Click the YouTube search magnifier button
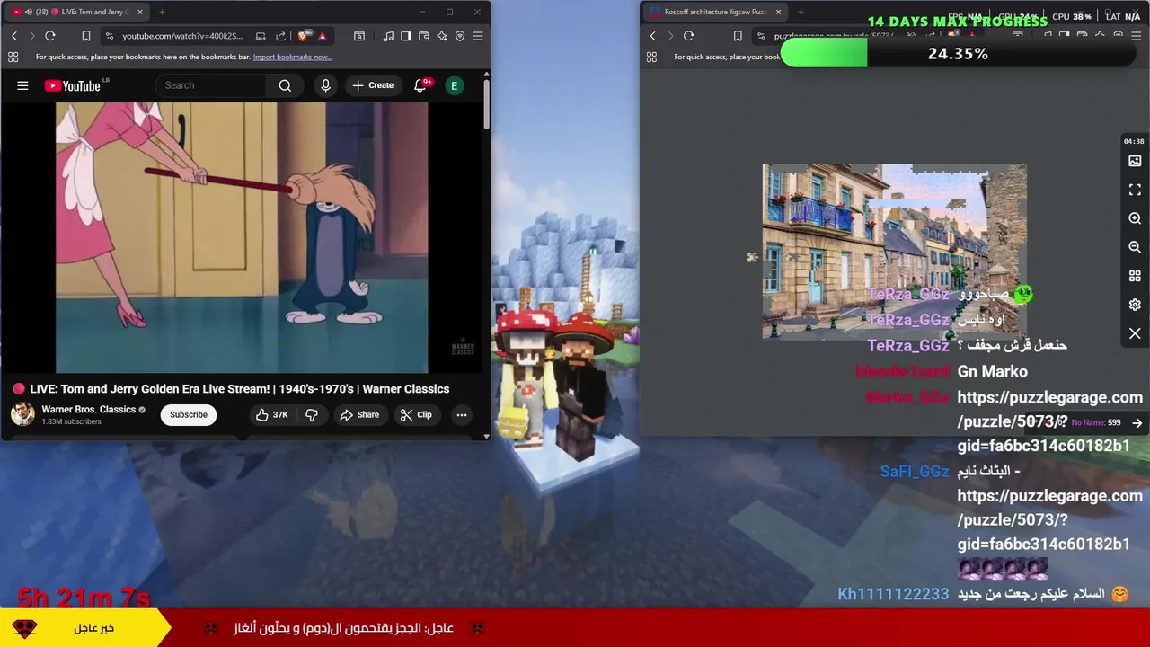Image resolution: width=1150 pixels, height=647 pixels. (285, 85)
